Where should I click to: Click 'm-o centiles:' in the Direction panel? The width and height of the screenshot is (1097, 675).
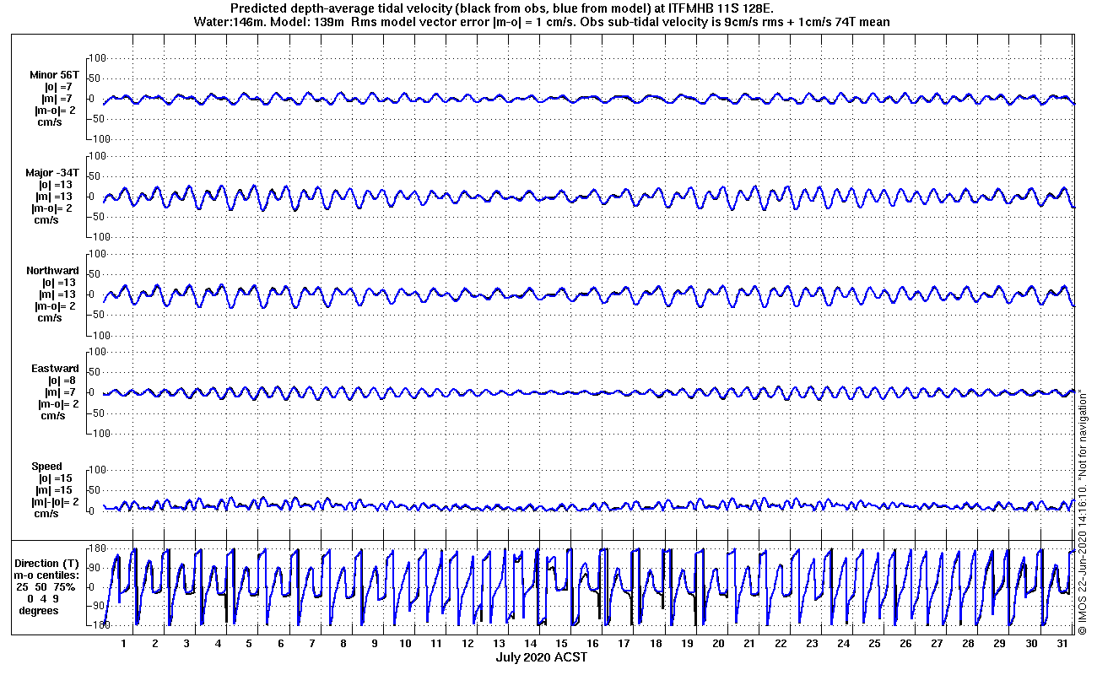tap(48, 575)
